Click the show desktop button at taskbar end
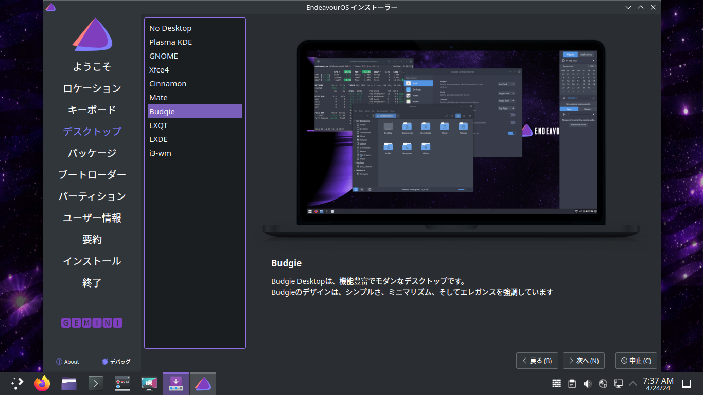The width and height of the screenshot is (703, 395). tap(686, 384)
